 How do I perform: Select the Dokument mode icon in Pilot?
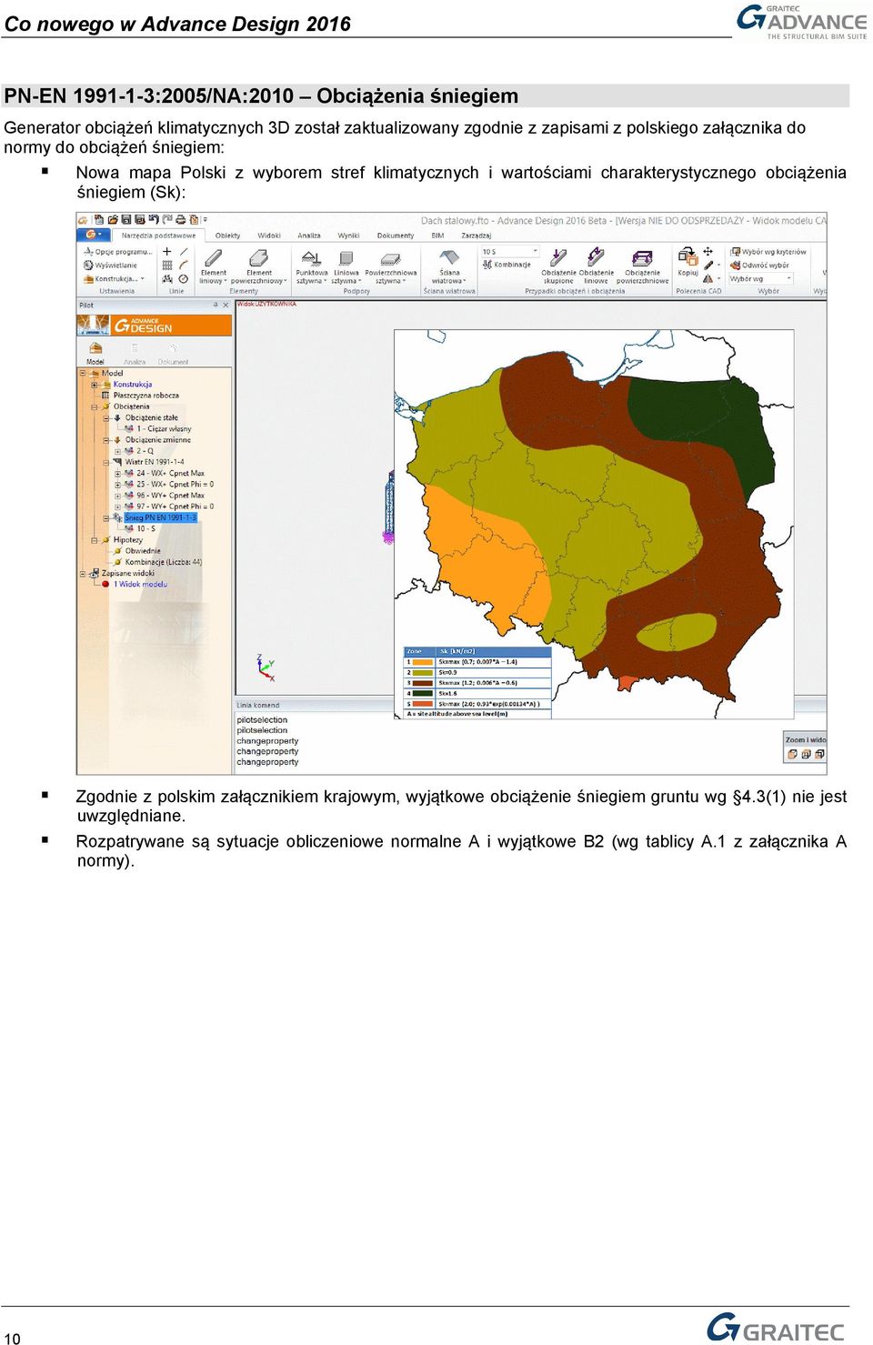[173, 349]
